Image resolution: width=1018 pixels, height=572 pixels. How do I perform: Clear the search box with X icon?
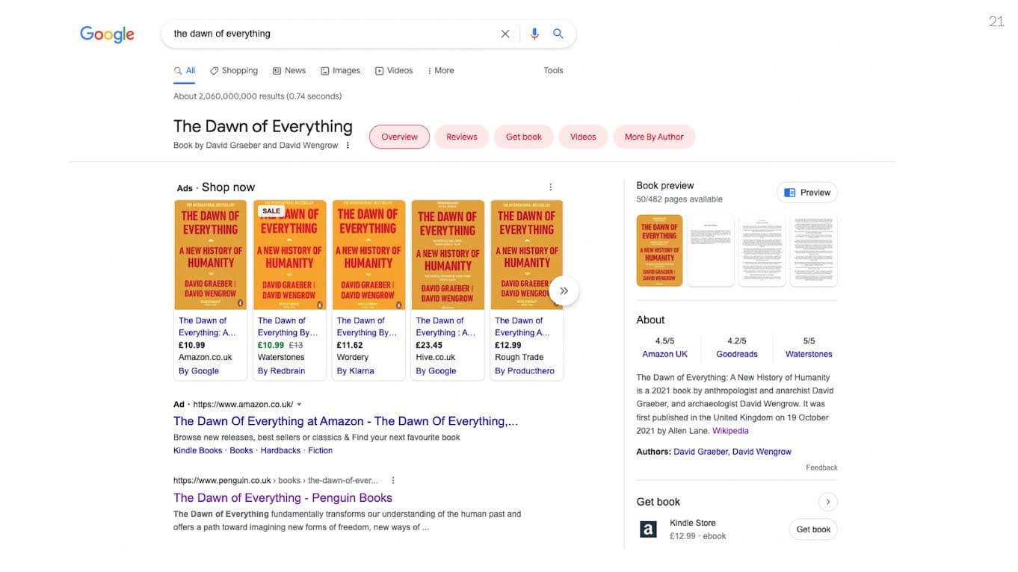[x=505, y=34]
